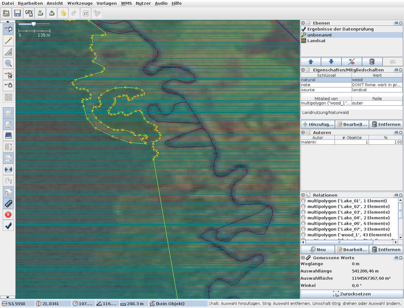Toggle the measurement ruler panel
The width and height of the screenshot is (404, 308).
click(8, 203)
